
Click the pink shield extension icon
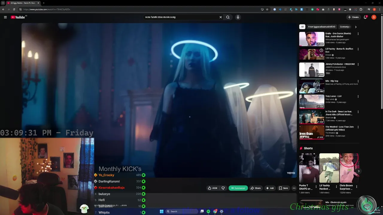(339, 10)
